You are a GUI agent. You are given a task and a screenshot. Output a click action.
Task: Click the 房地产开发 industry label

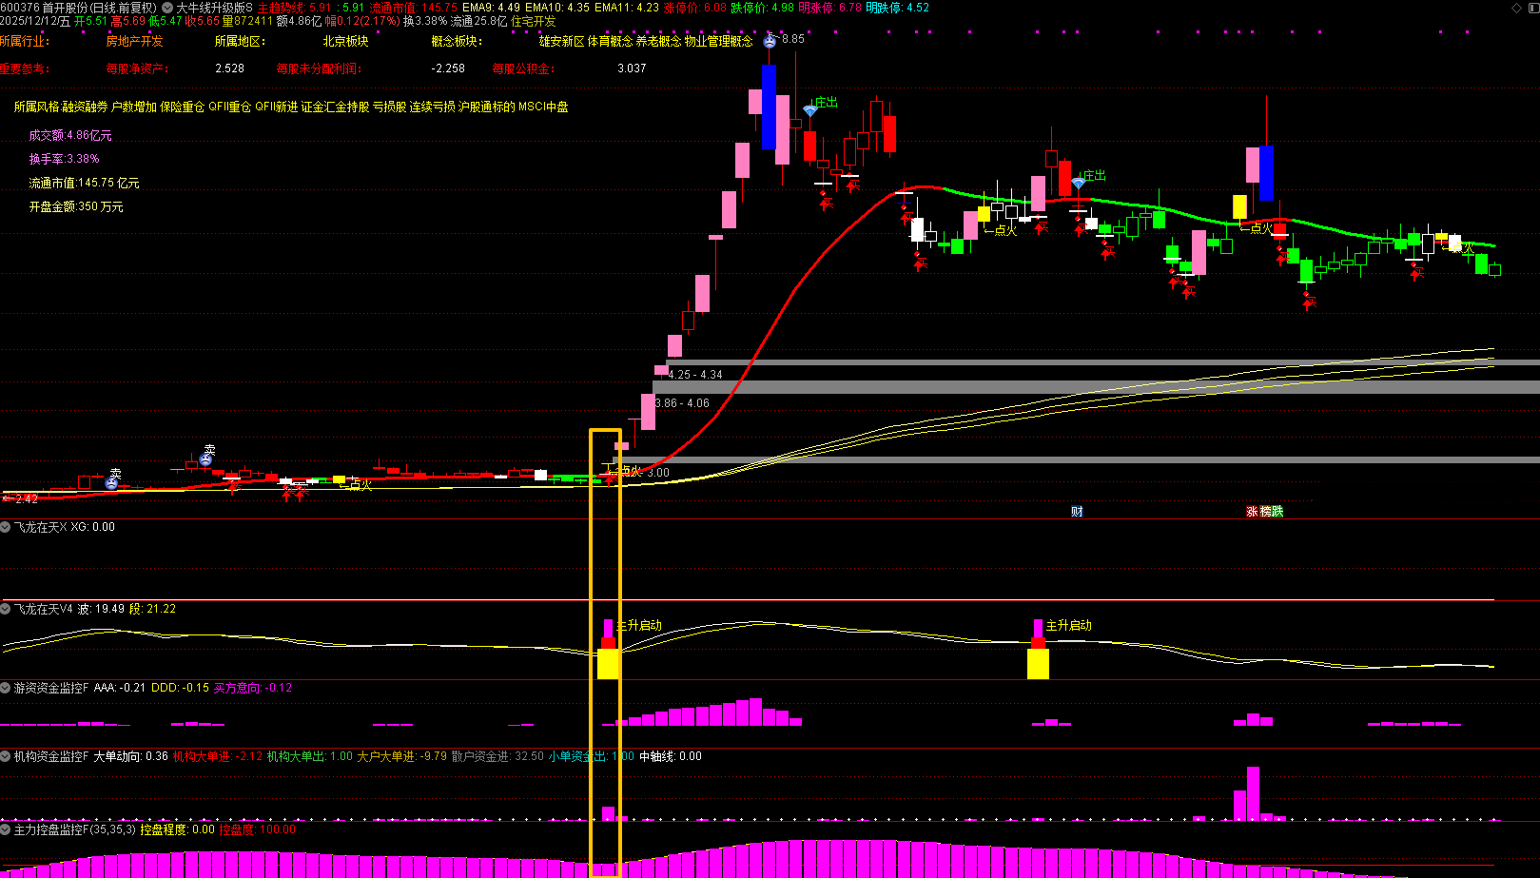(134, 42)
